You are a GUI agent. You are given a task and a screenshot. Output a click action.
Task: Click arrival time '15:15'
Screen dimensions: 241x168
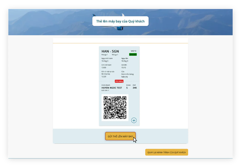pos(124,68)
